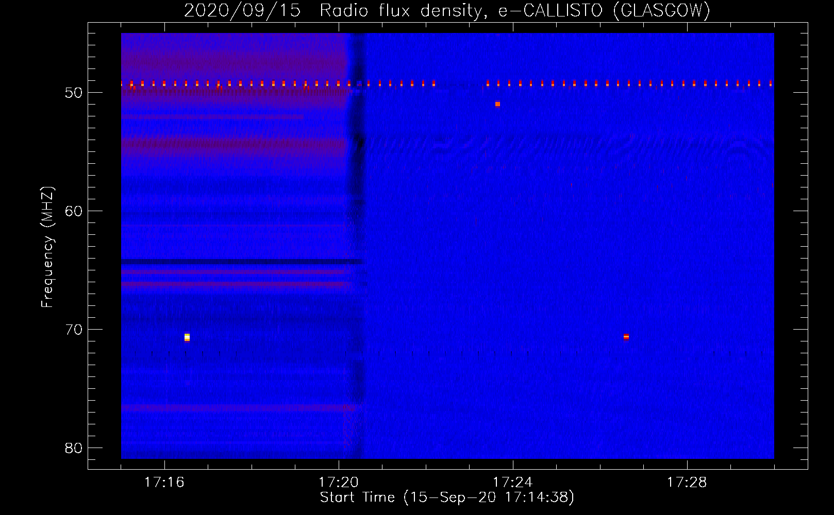The width and height of the screenshot is (834, 515).
Task: Click the "50" frequency tick label
Action: 74,93
